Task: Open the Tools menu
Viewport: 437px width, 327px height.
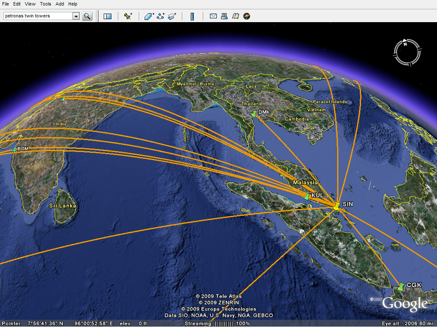Action: [x=45, y=4]
